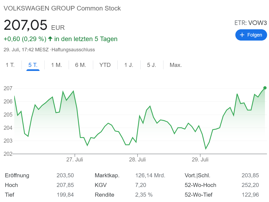Image resolution: width=269 pixels, height=202 pixels.
Task: Click the Folgen button to follow stock
Action: tap(251, 35)
